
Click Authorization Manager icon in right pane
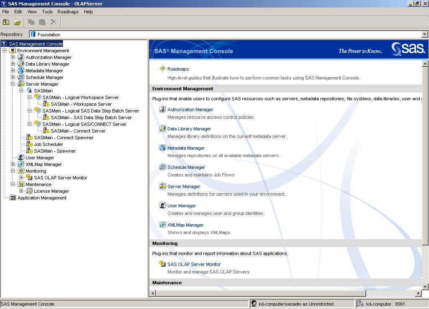click(163, 109)
